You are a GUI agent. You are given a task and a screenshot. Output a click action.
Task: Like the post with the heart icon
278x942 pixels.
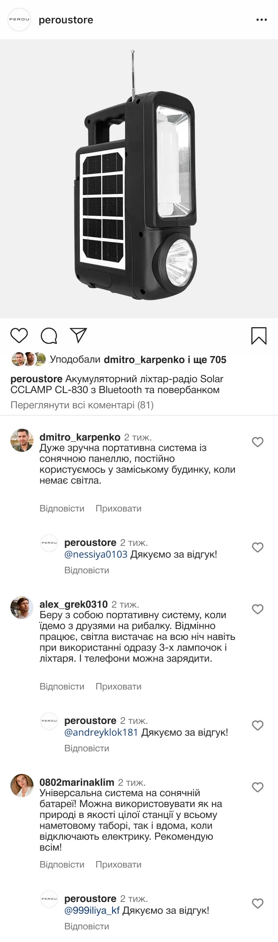click(x=19, y=336)
